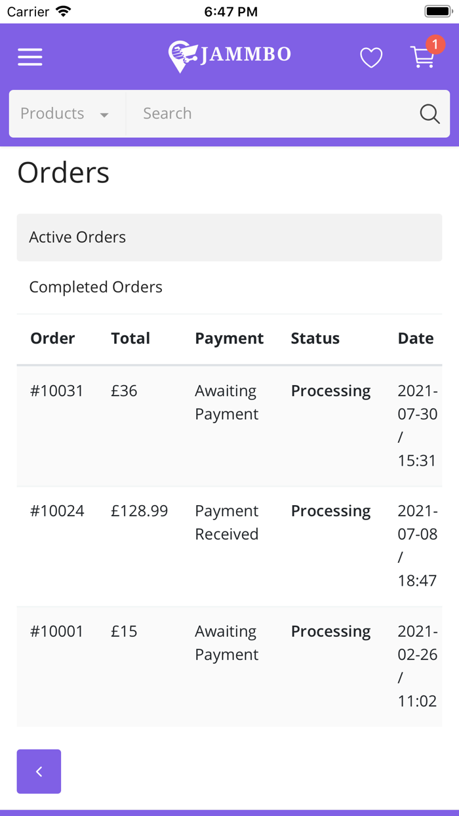
Task: Open the wishlist heart icon
Action: pyautogui.click(x=371, y=58)
